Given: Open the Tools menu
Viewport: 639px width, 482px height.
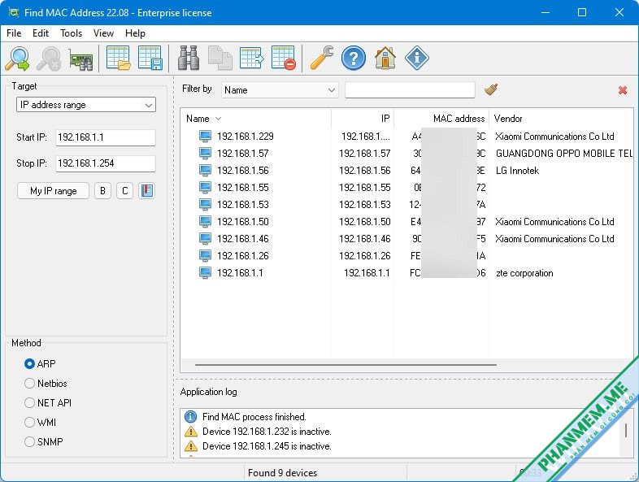Looking at the screenshot, I should (x=71, y=33).
